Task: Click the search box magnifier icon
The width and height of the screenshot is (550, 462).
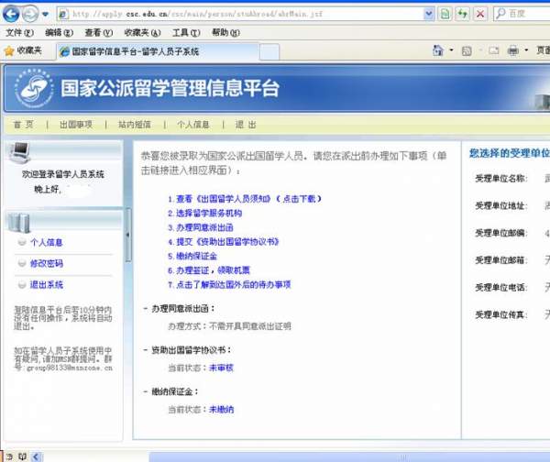Action: [500, 14]
